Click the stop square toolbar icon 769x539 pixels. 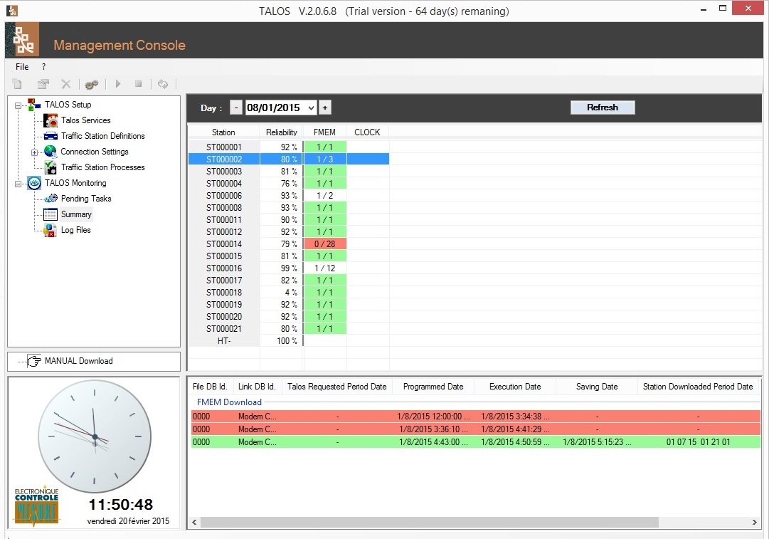(x=138, y=84)
